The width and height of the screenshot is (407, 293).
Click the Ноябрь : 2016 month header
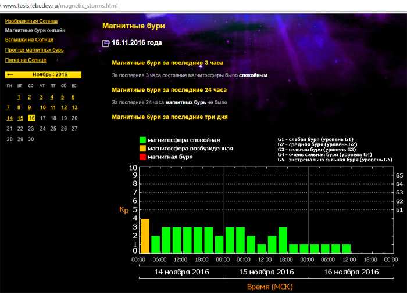point(50,75)
